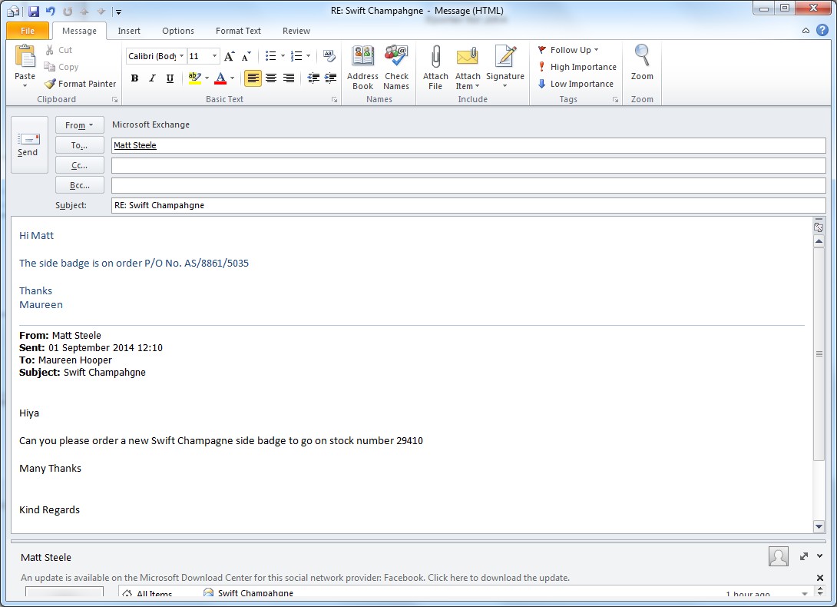
Task: Open Zoom settings
Action: click(x=642, y=63)
